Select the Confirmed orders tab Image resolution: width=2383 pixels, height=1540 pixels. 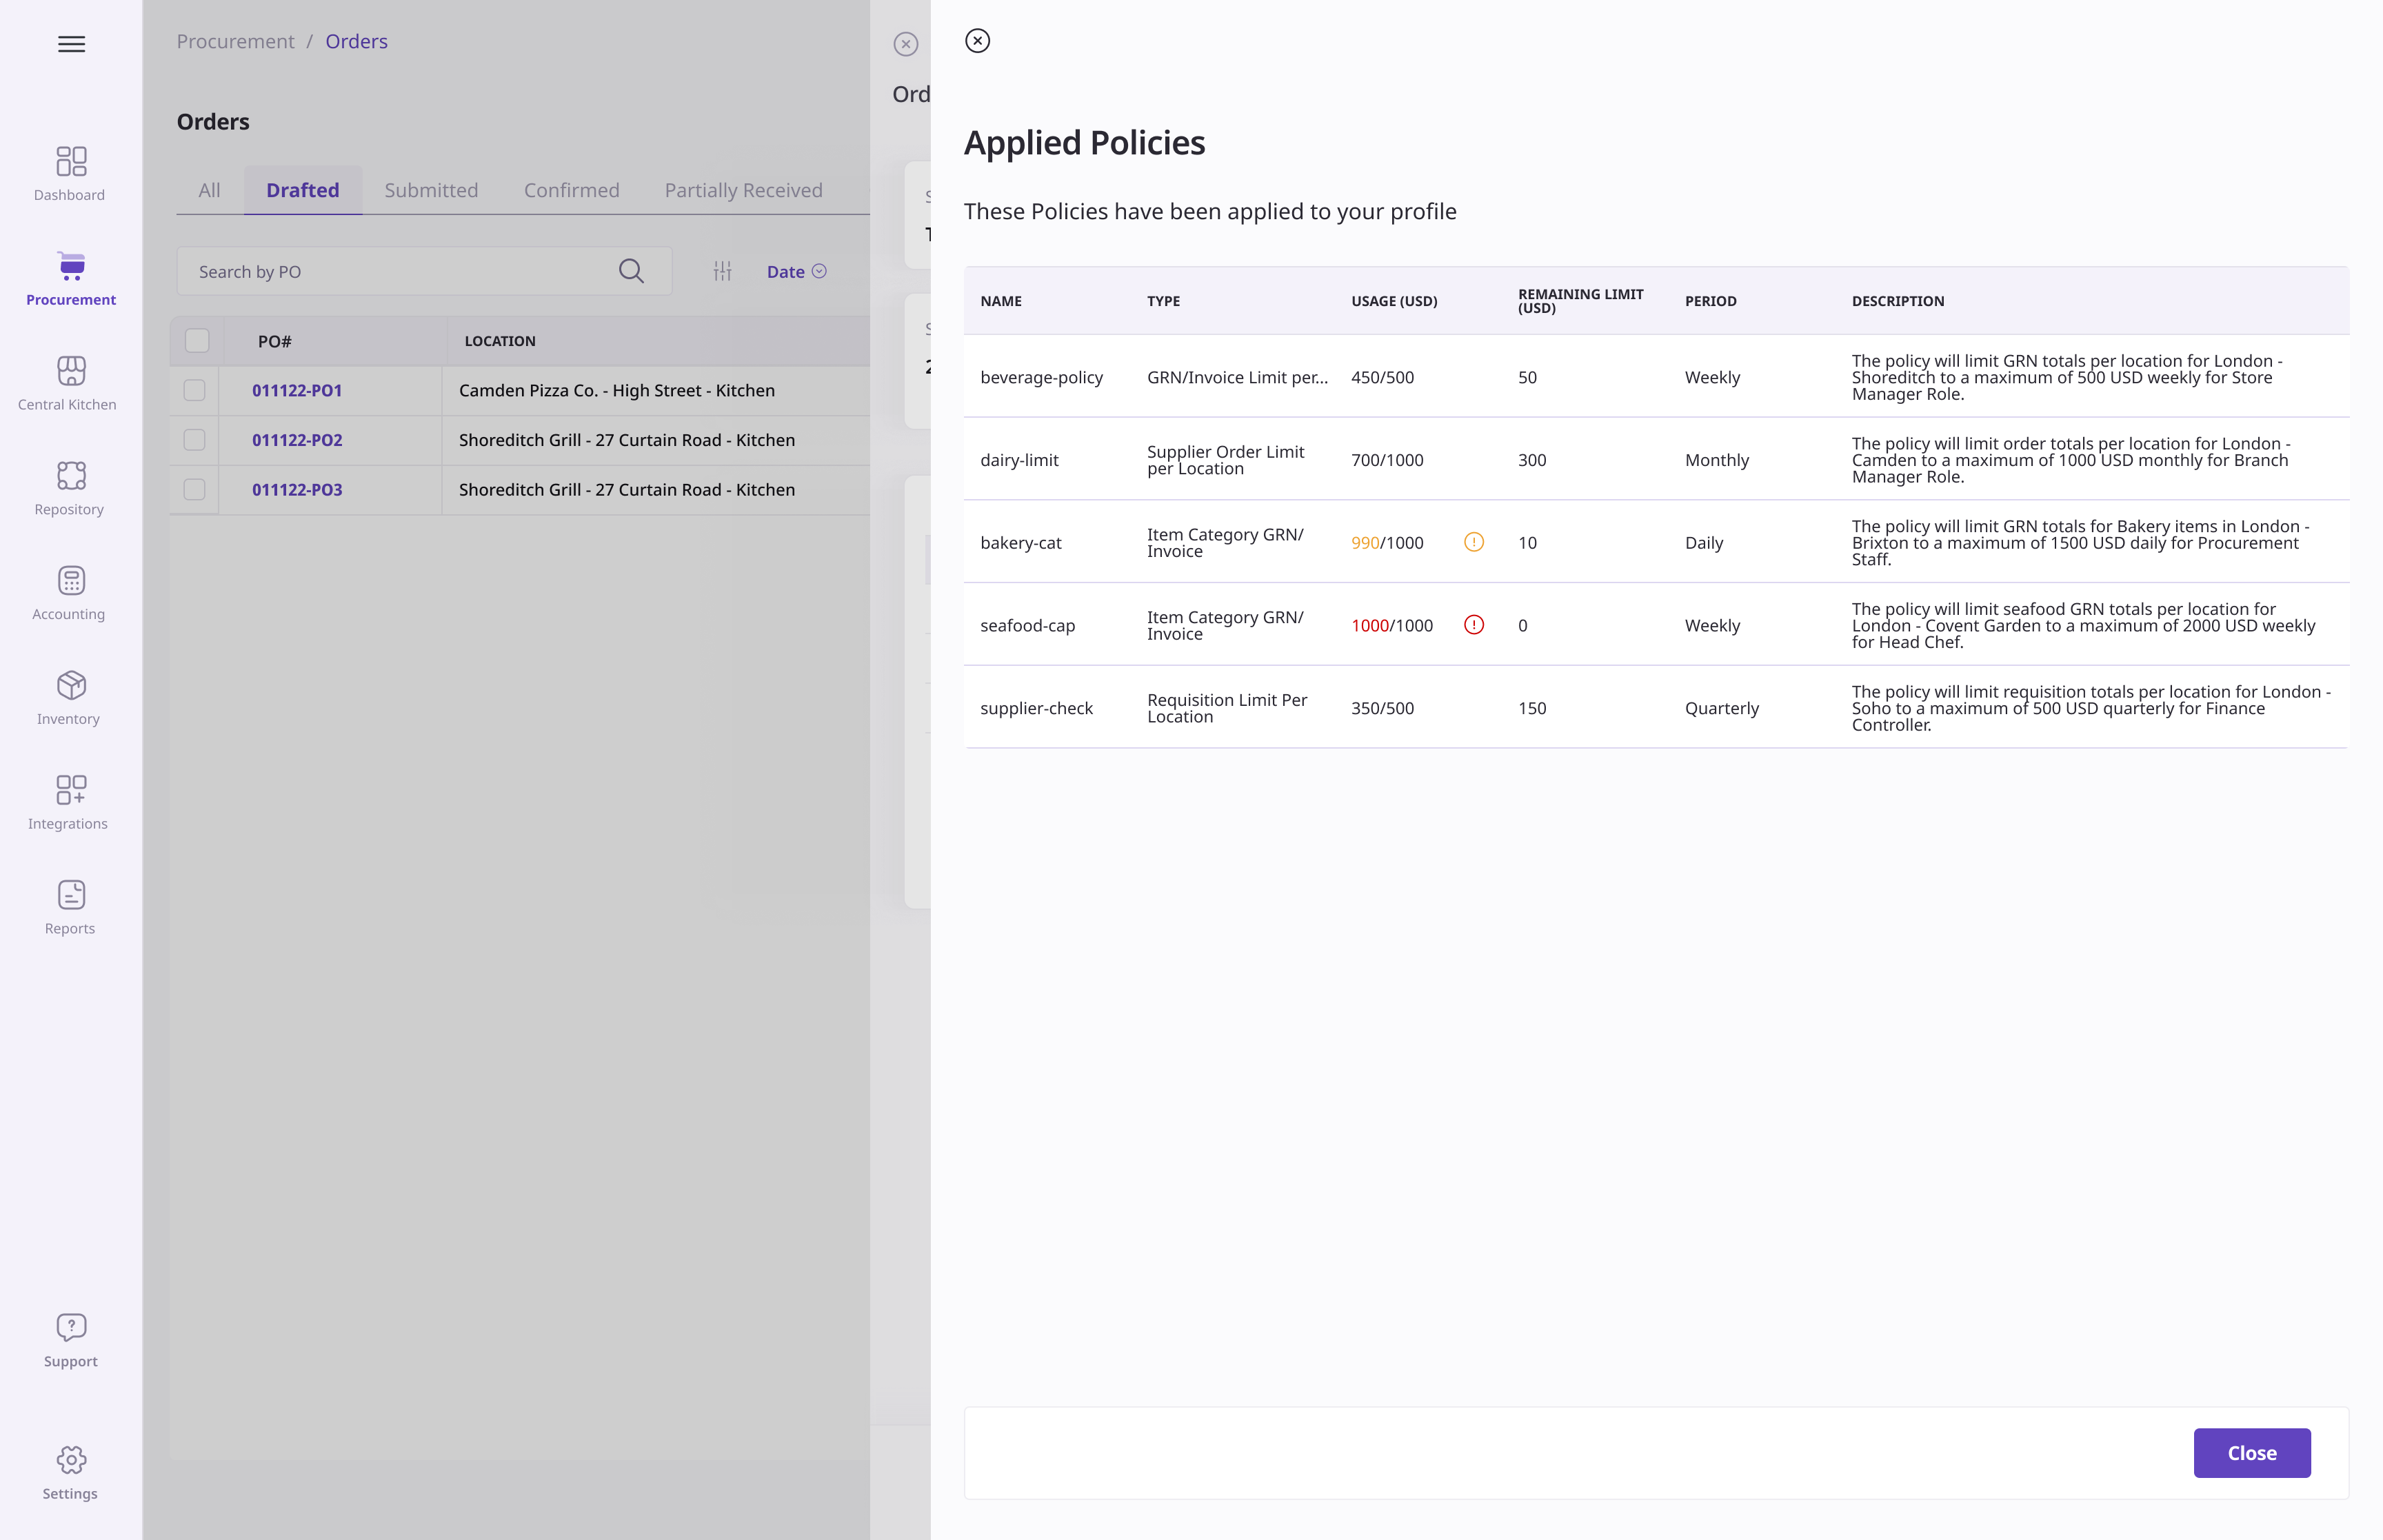[x=571, y=190]
